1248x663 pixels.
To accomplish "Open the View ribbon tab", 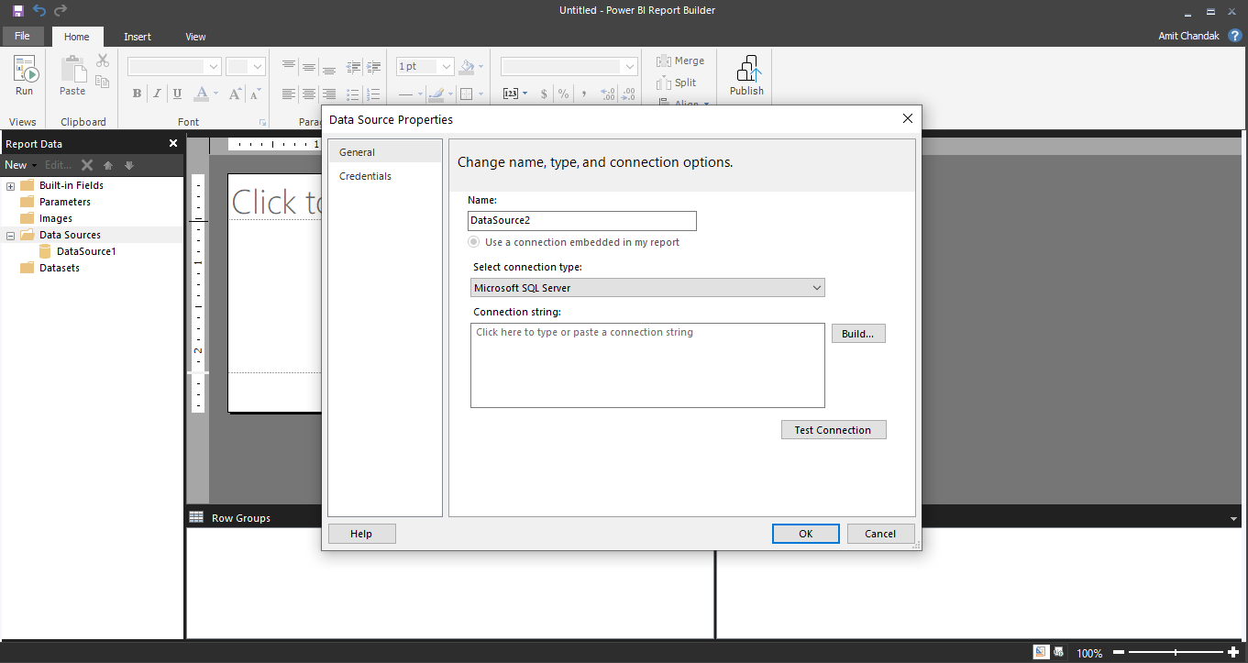I will [195, 37].
